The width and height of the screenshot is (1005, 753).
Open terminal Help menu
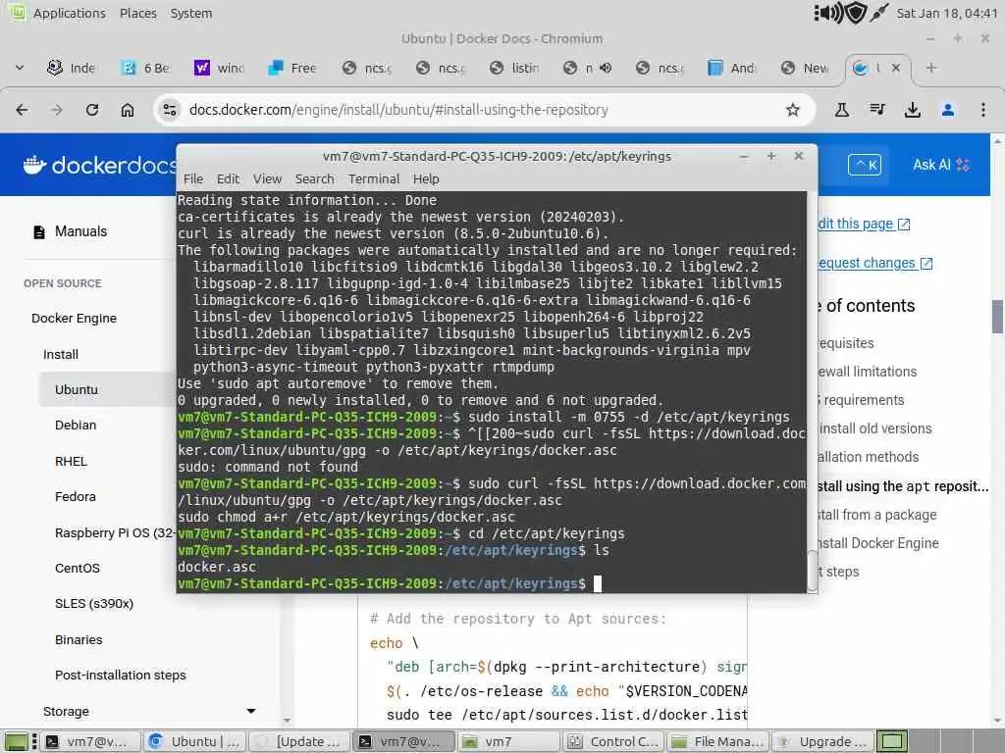[x=426, y=179]
